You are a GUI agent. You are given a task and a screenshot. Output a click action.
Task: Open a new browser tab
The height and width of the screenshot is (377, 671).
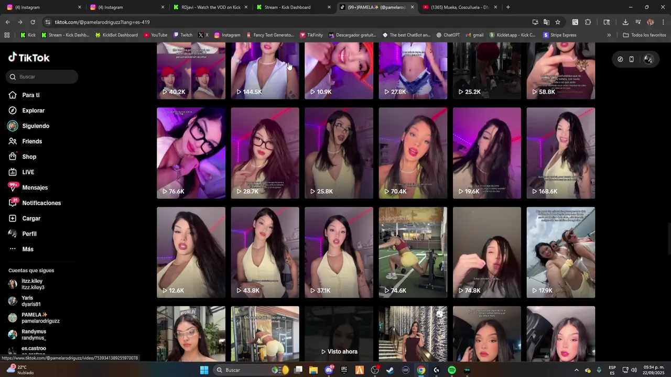click(x=508, y=7)
